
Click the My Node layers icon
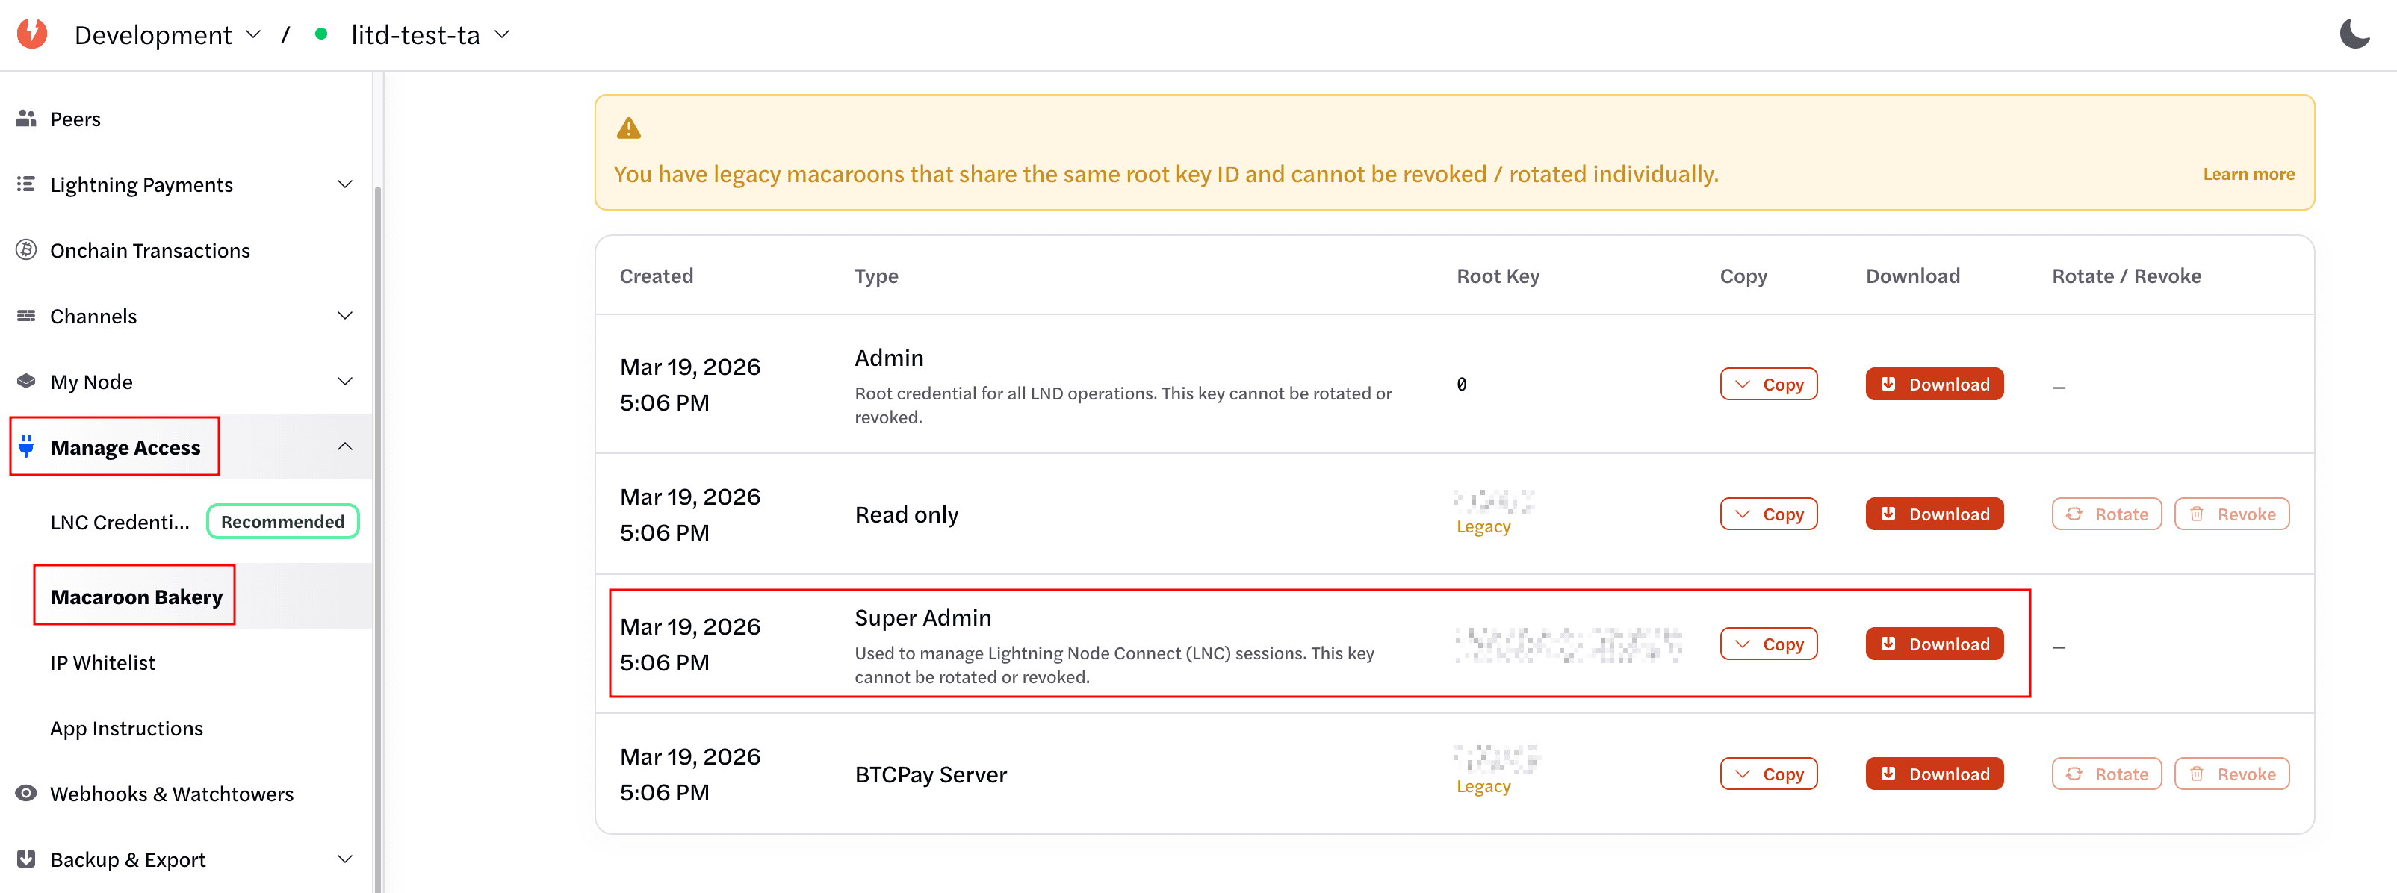(26, 382)
